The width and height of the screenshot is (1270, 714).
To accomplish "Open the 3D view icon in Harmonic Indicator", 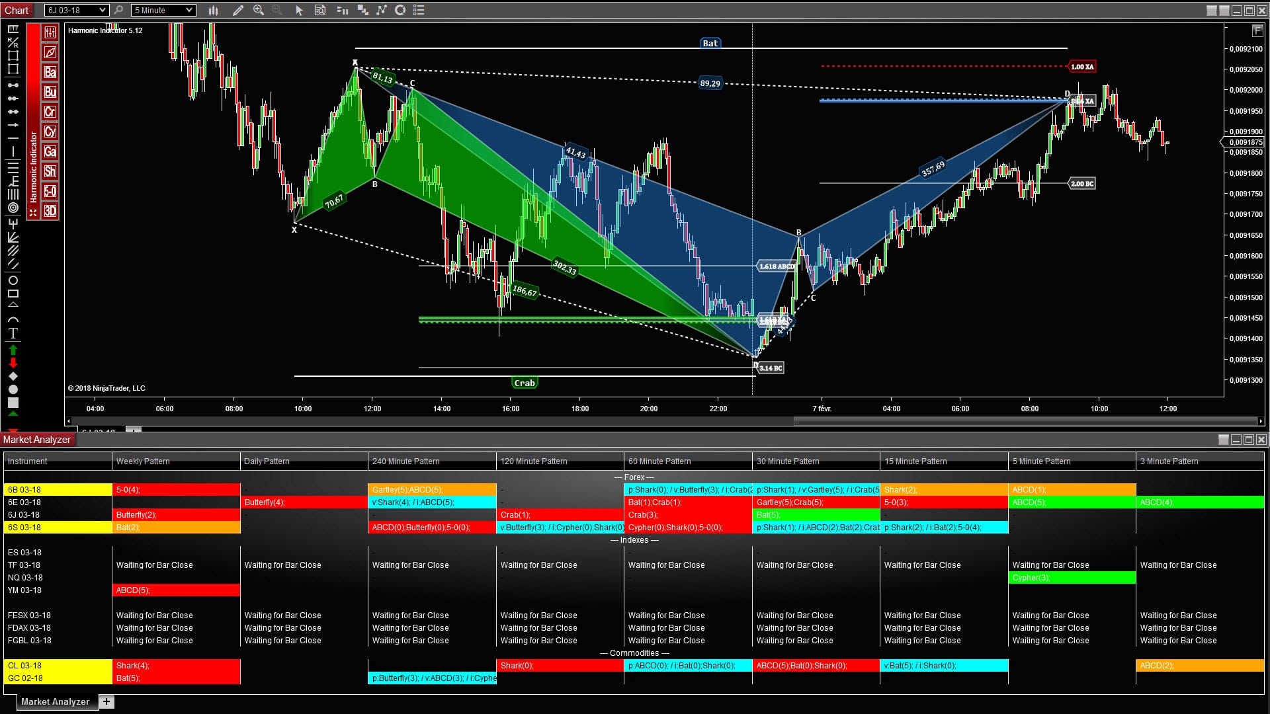I will (50, 210).
